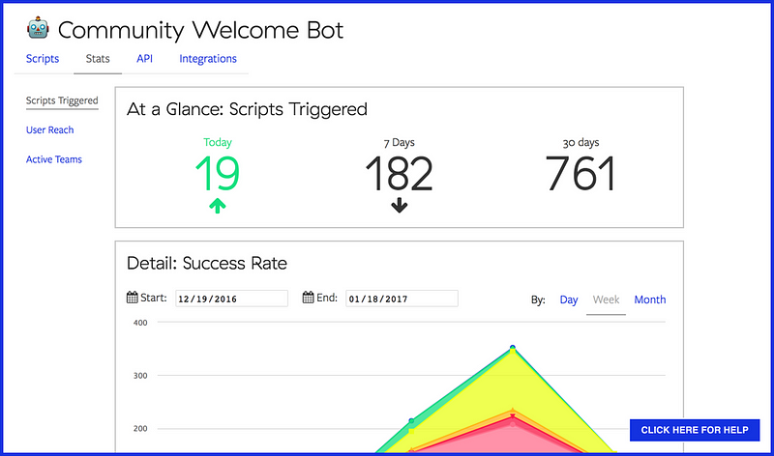The height and width of the screenshot is (456, 774).
Task: Click the 7 Days count 182
Action: tap(399, 173)
